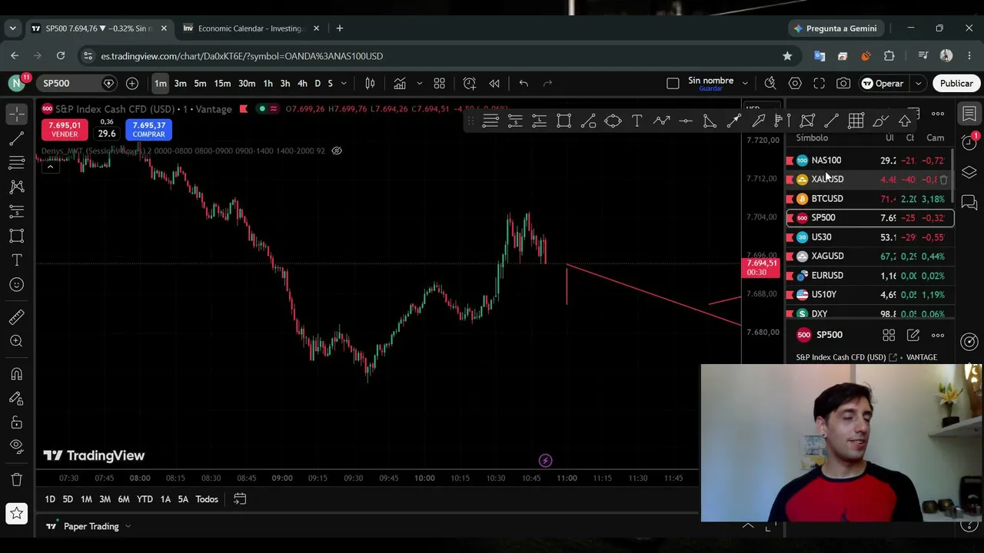Hide the Denys_MVT Sessions Boxes indicator
Viewport: 984px width, 553px height.
(x=337, y=151)
